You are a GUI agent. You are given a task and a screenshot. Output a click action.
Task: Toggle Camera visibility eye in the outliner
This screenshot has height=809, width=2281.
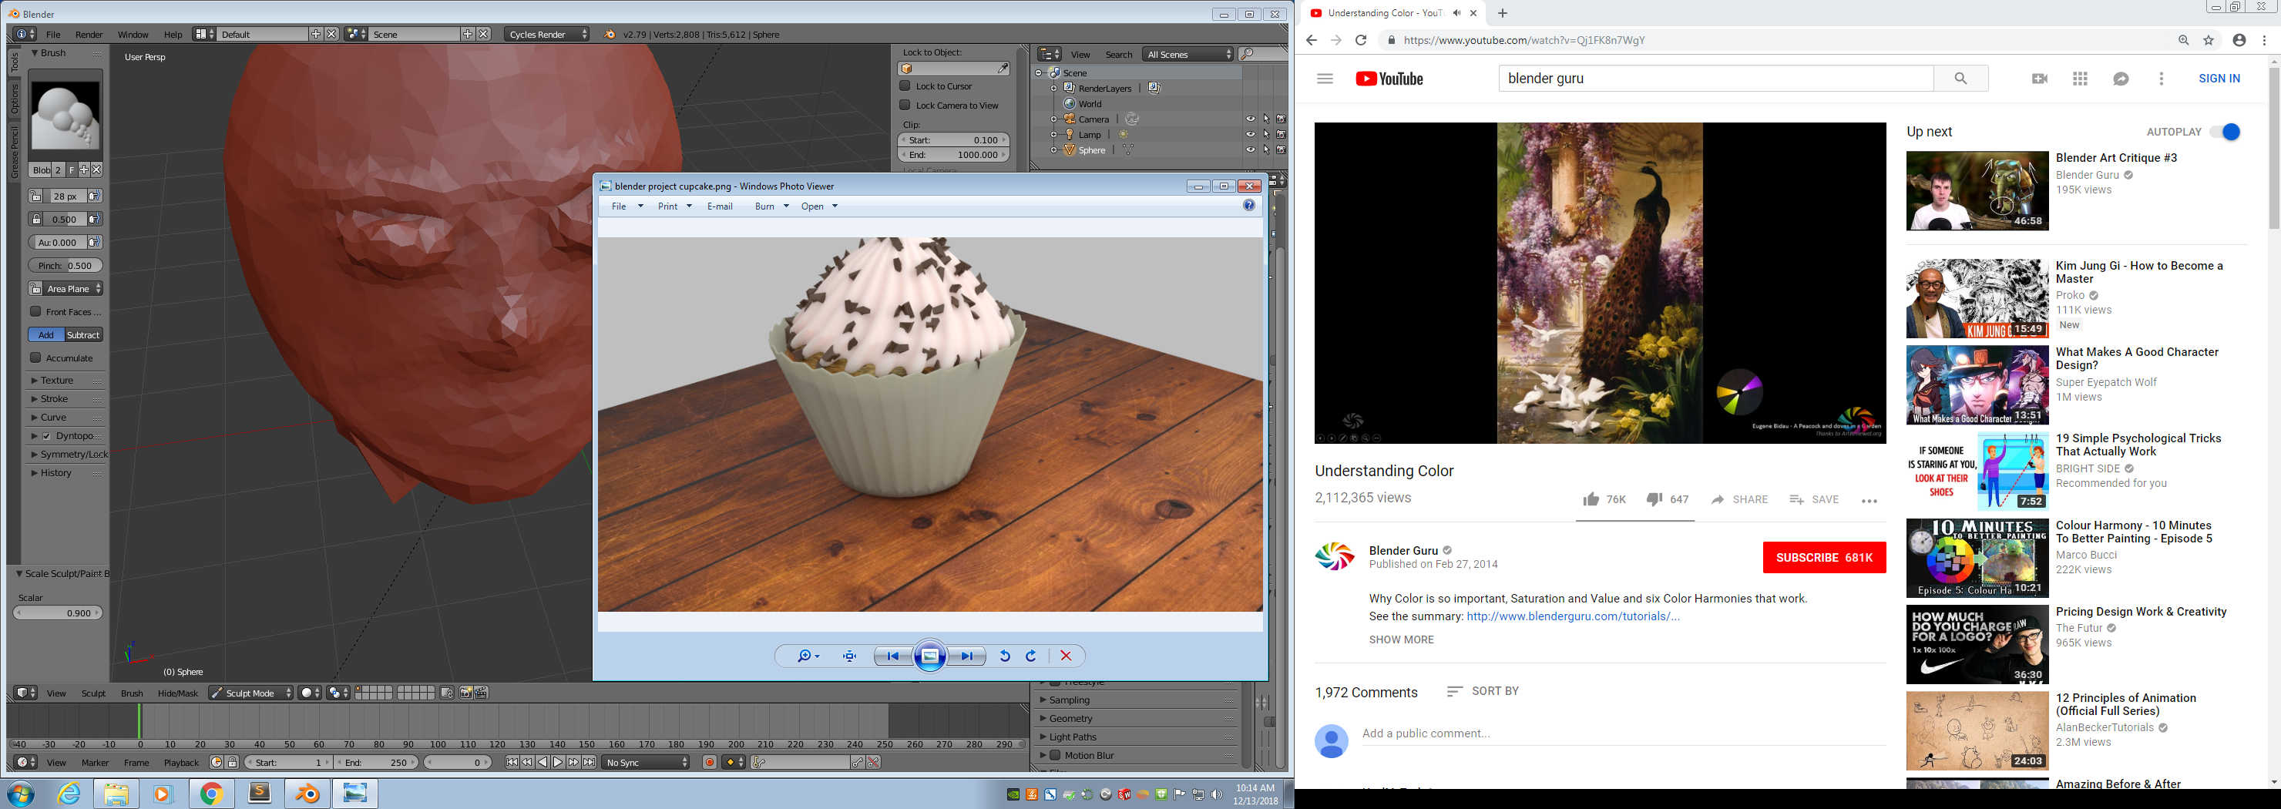[x=1250, y=119]
